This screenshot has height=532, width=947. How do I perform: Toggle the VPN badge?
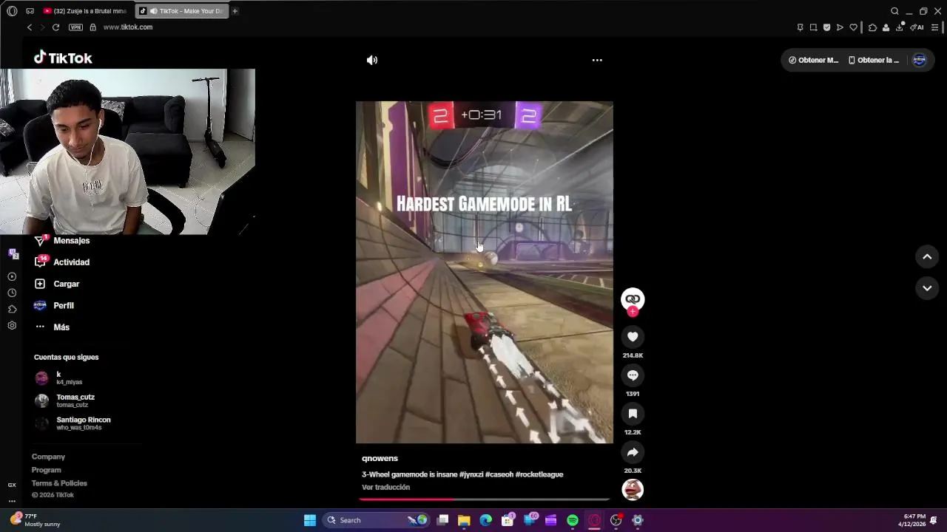[x=75, y=27]
